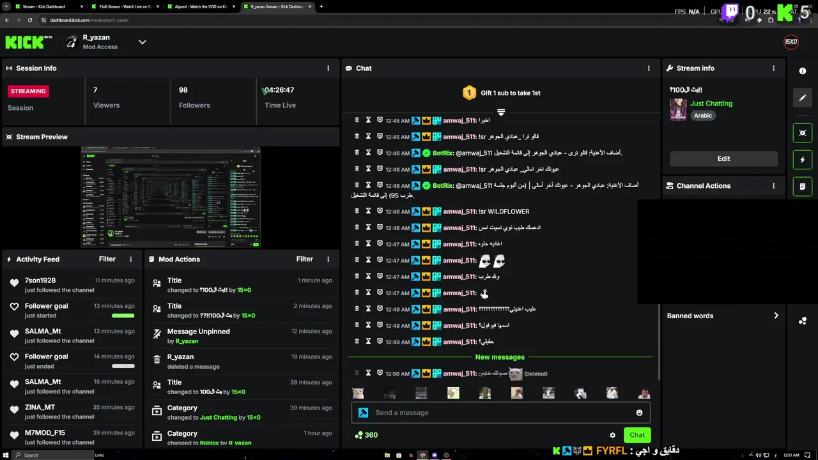Open Mod Actions three-dot menu
The height and width of the screenshot is (460, 818).
(328, 259)
